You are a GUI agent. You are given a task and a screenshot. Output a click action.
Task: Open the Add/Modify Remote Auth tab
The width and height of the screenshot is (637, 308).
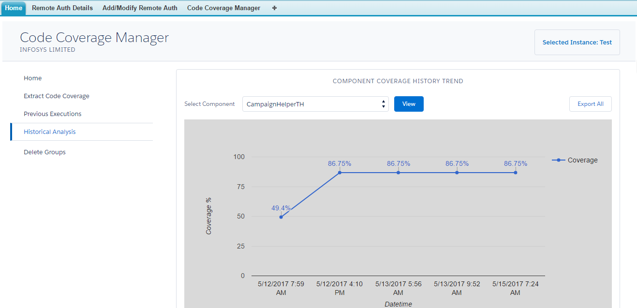click(140, 8)
